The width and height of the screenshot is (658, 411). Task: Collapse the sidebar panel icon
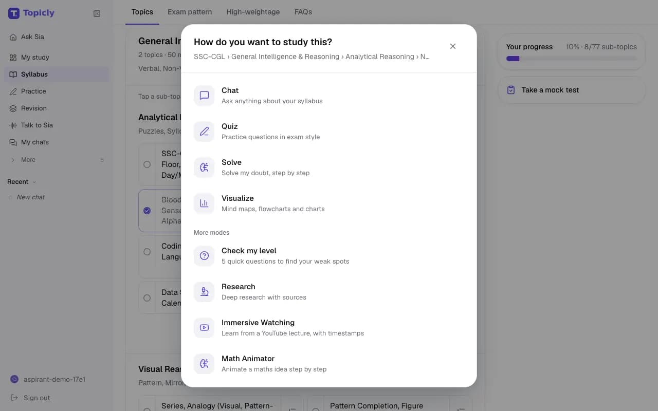pos(97,14)
